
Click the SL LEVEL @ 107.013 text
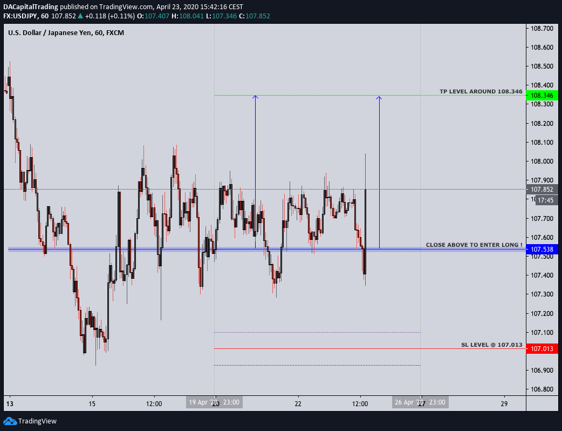(x=492, y=345)
